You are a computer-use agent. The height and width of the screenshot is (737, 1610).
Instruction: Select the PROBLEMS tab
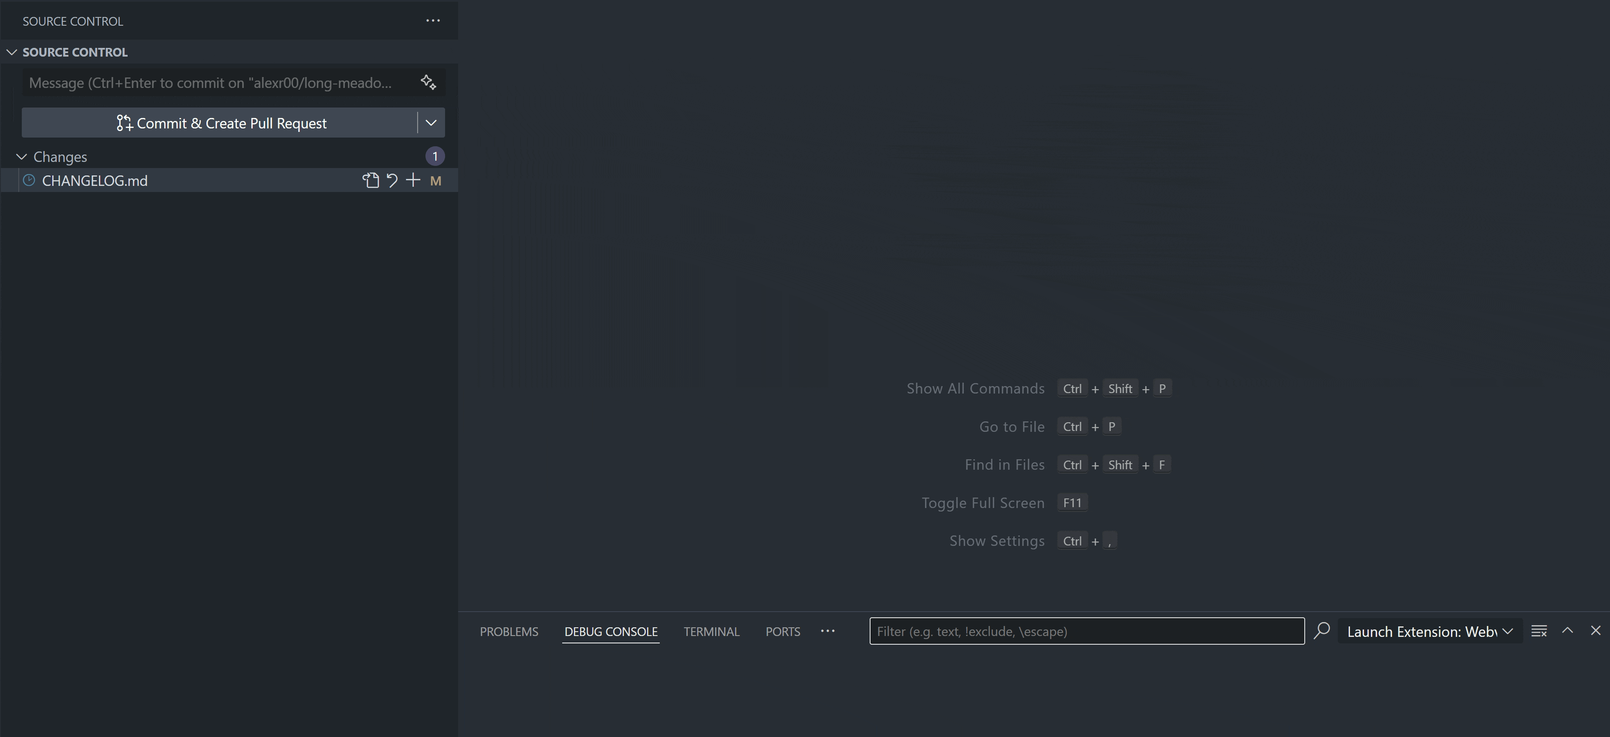(508, 630)
